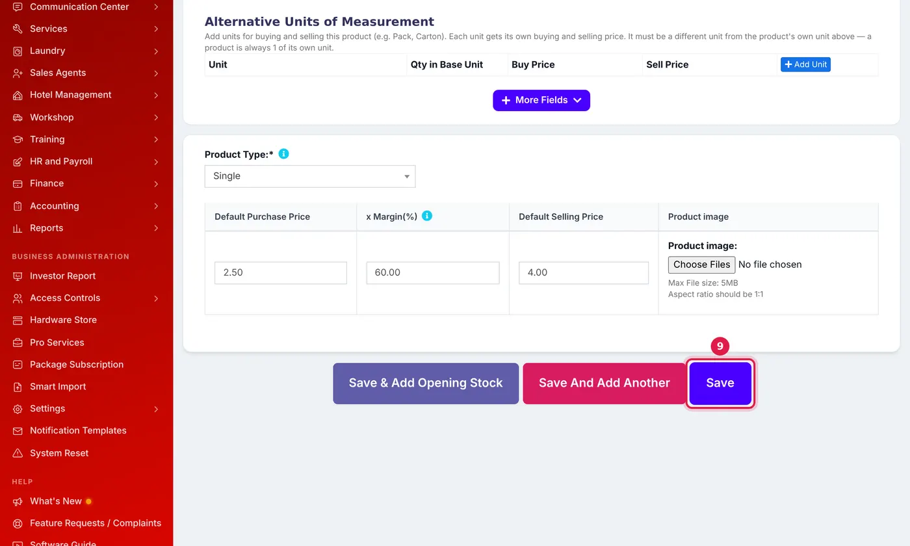This screenshot has height=546, width=910.
Task: Click the Hotel Management icon
Action: tap(18, 95)
